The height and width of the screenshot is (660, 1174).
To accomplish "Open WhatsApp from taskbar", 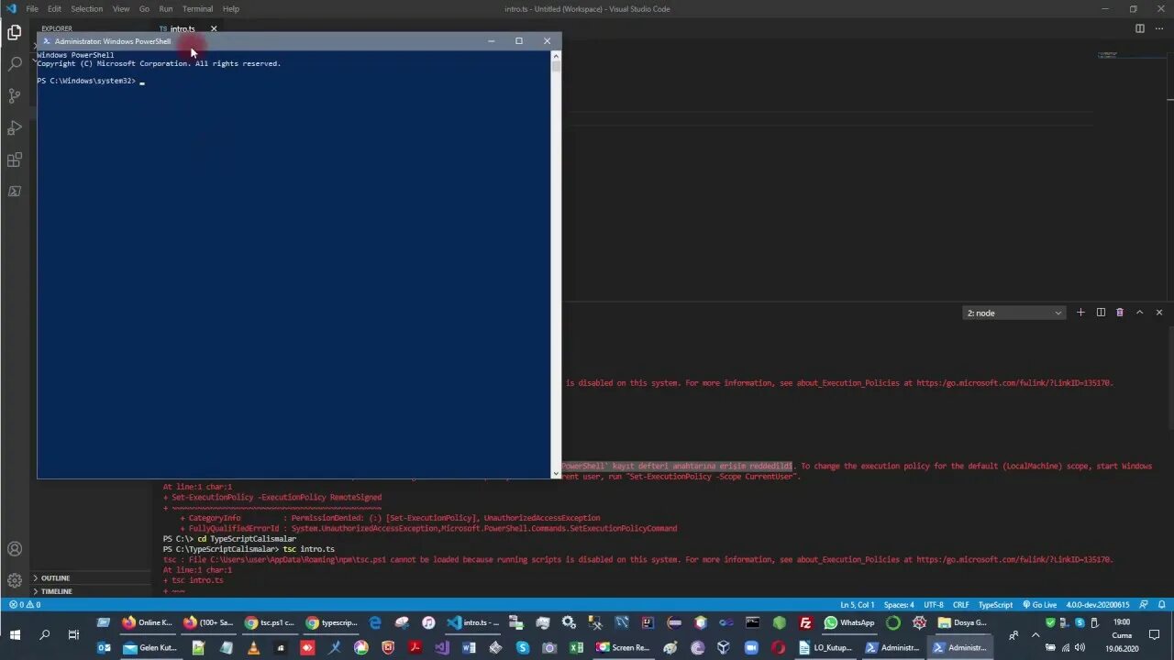I will click(849, 622).
